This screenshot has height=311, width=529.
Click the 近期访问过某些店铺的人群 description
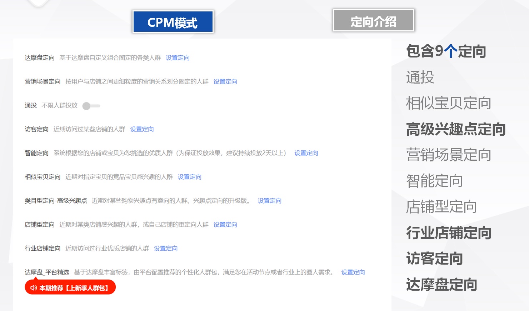pos(89,129)
